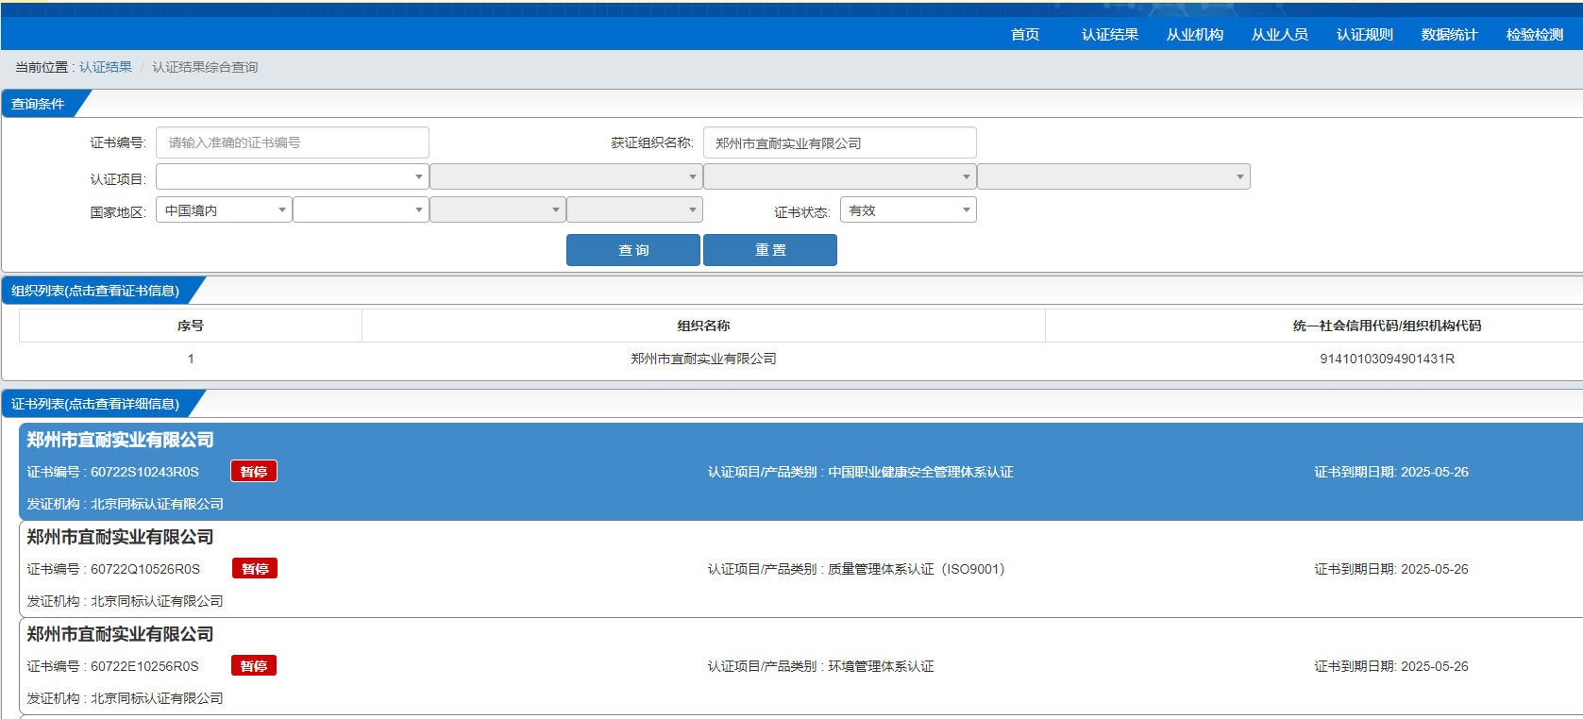
Task: Click 认证结果综合查询 breadcrumb text
Action: coord(205,67)
